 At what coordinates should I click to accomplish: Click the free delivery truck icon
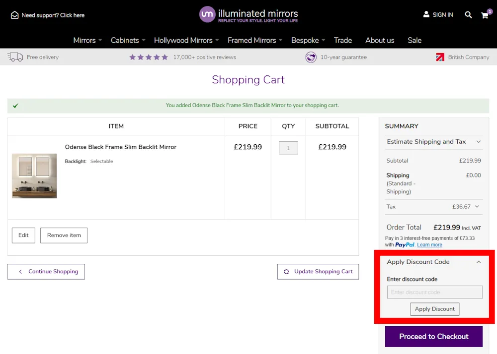click(15, 57)
